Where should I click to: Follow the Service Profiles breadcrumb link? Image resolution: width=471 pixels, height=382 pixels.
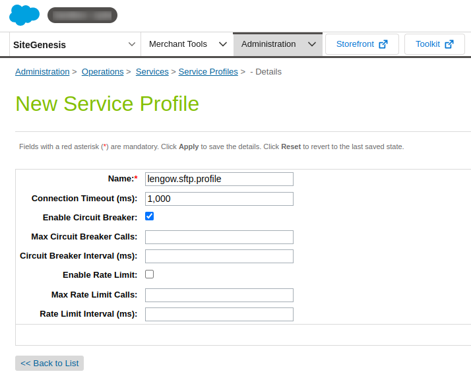208,72
